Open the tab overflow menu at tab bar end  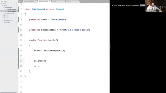point(108,2)
